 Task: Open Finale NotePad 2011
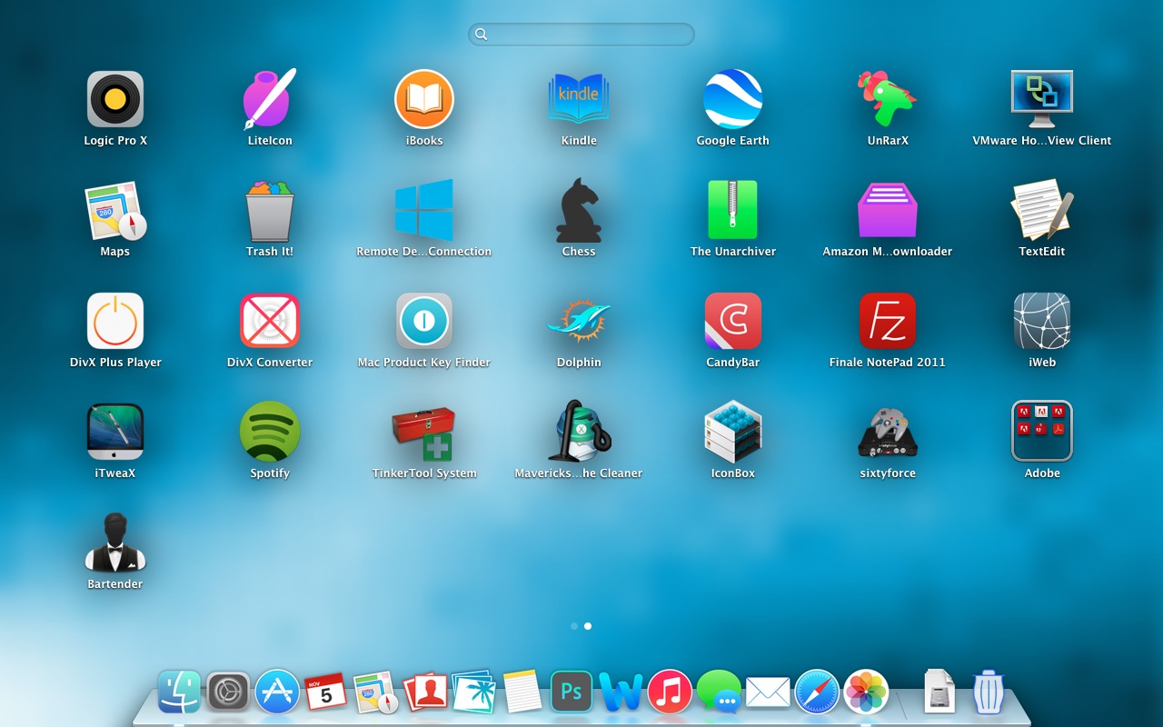[x=888, y=321]
